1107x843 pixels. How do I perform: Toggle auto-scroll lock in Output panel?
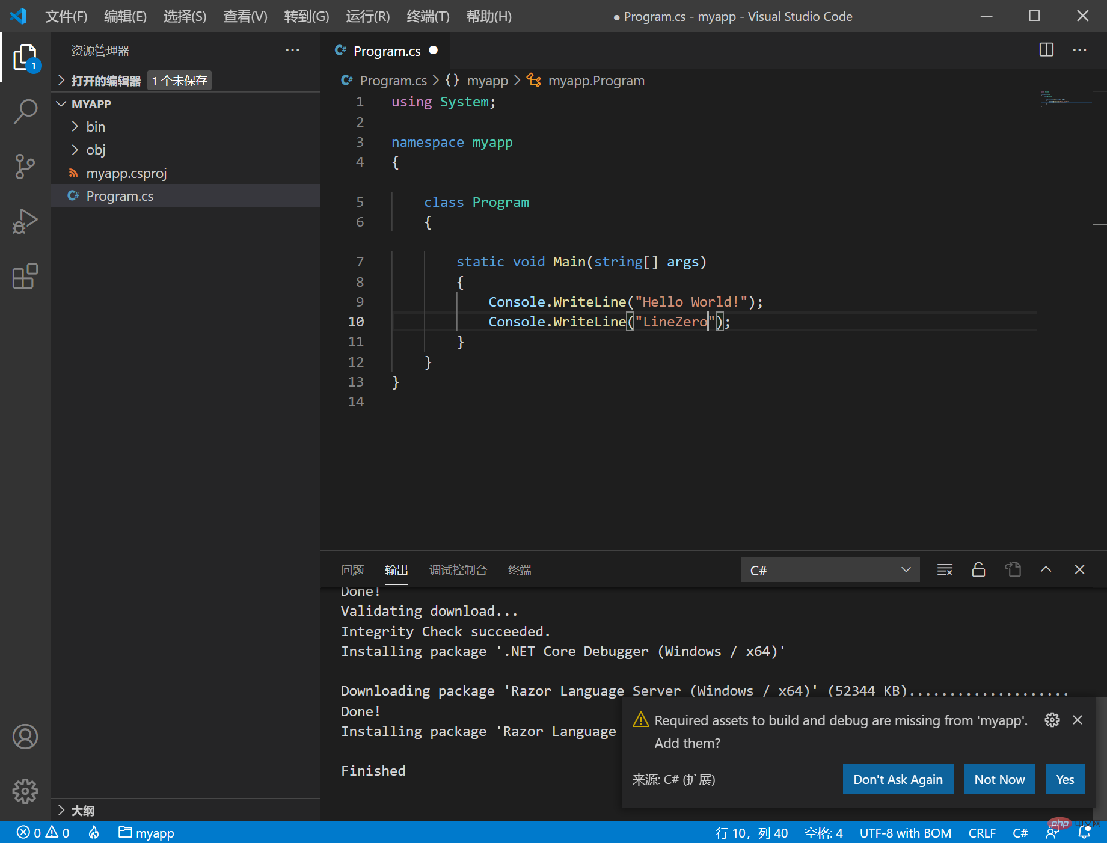978,569
